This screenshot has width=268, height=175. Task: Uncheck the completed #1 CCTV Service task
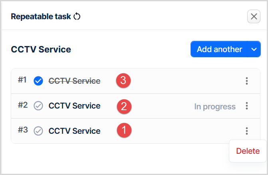point(38,81)
